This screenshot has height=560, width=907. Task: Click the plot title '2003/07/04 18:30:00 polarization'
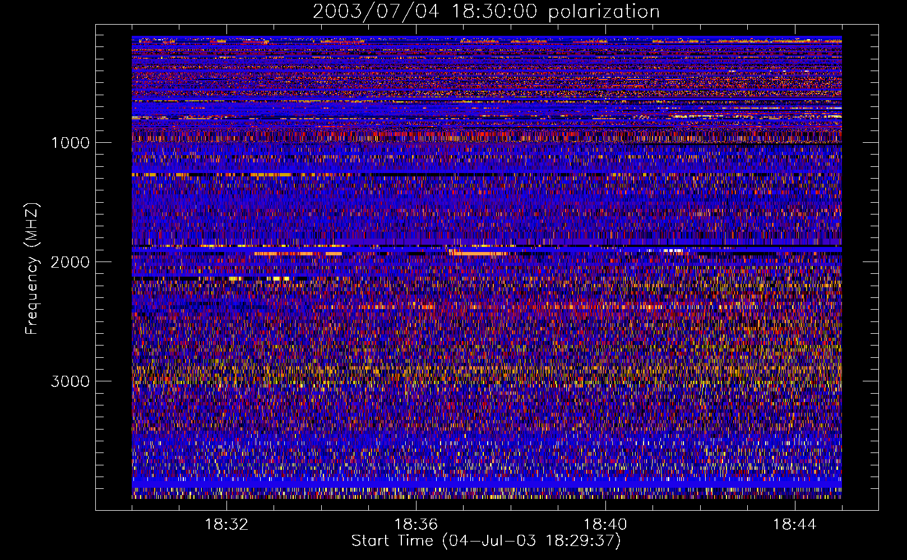(486, 12)
